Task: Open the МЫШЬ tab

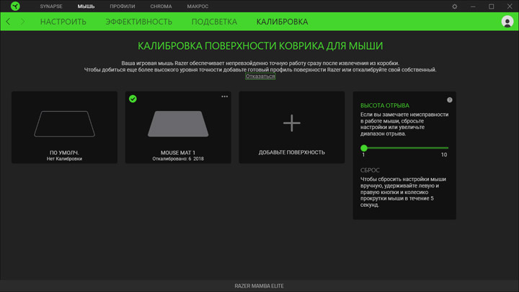Action: click(x=86, y=6)
